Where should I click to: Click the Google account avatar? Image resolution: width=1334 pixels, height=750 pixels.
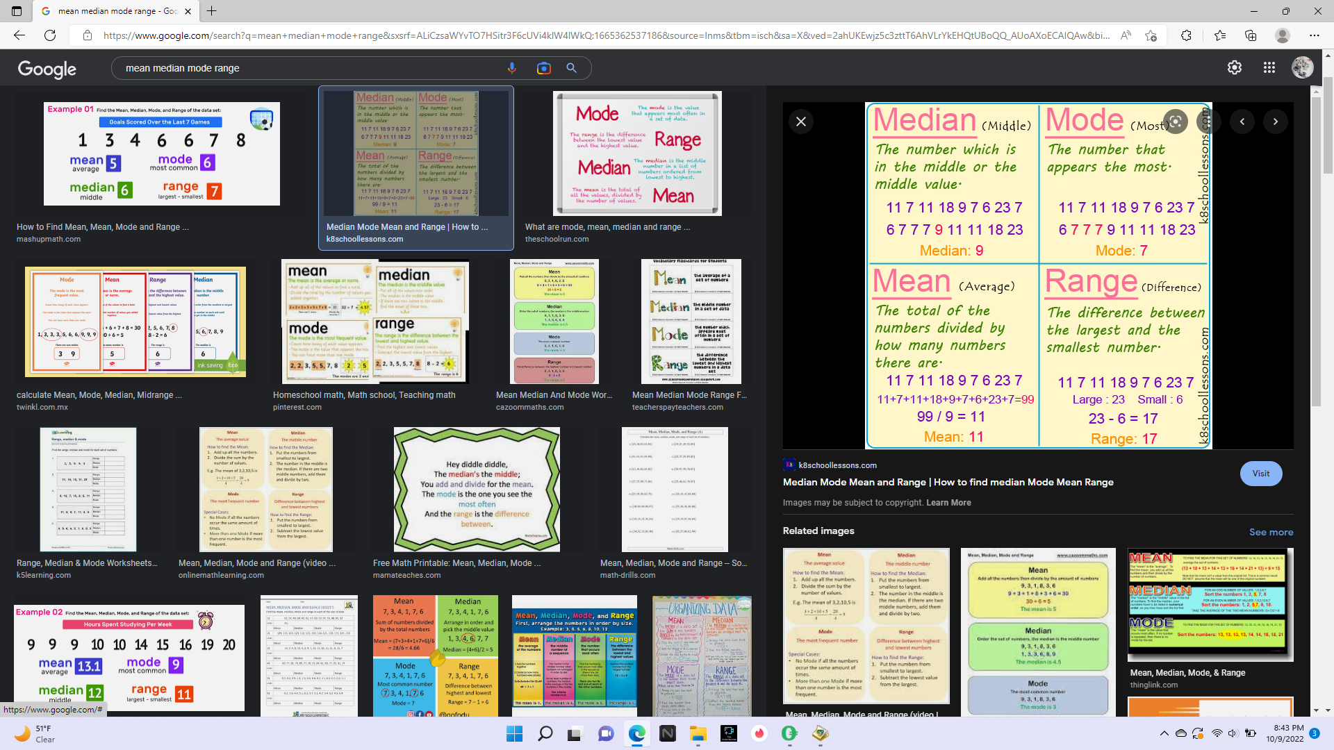(x=1302, y=67)
